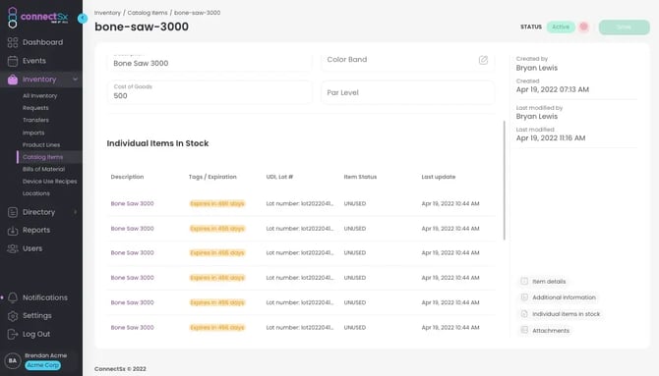
Task: Click the Color Band field
Action: coord(407,60)
